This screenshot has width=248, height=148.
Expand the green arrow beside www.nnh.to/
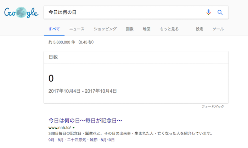click(x=74, y=127)
